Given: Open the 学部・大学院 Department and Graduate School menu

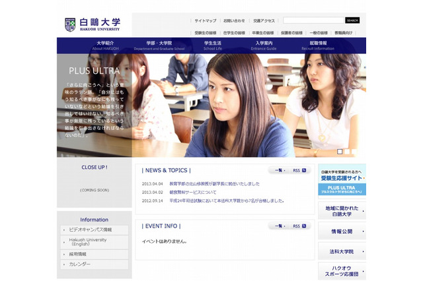Looking at the screenshot, I should coord(159,46).
